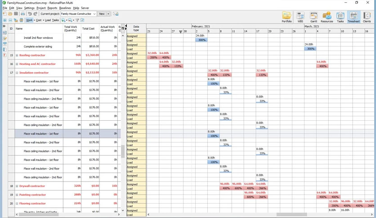Open the filter funnel tool

(77, 20)
